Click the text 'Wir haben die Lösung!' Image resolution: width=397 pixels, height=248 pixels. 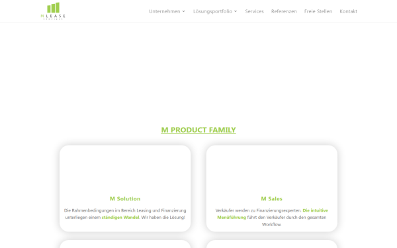click(x=163, y=218)
